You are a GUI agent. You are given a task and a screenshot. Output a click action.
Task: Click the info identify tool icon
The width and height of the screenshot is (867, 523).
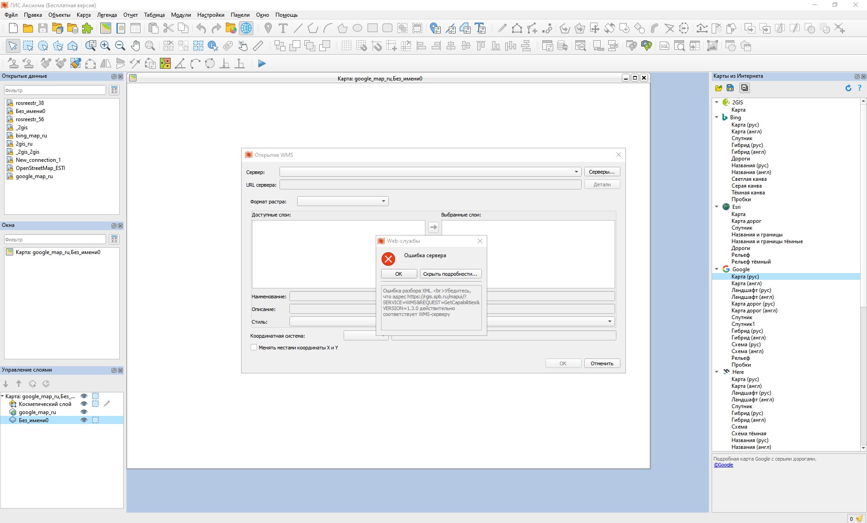(x=213, y=46)
